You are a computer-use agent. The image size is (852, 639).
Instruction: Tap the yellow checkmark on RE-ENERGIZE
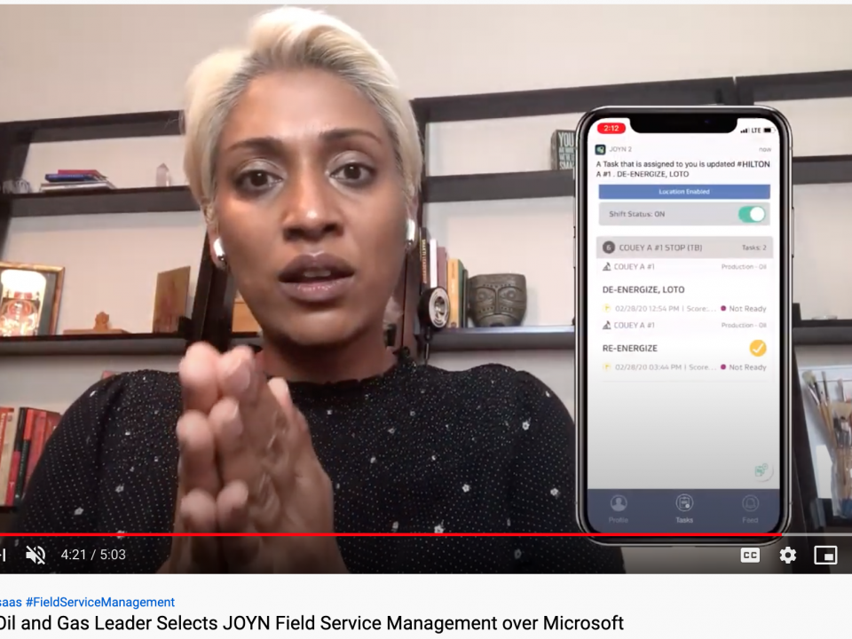click(757, 348)
